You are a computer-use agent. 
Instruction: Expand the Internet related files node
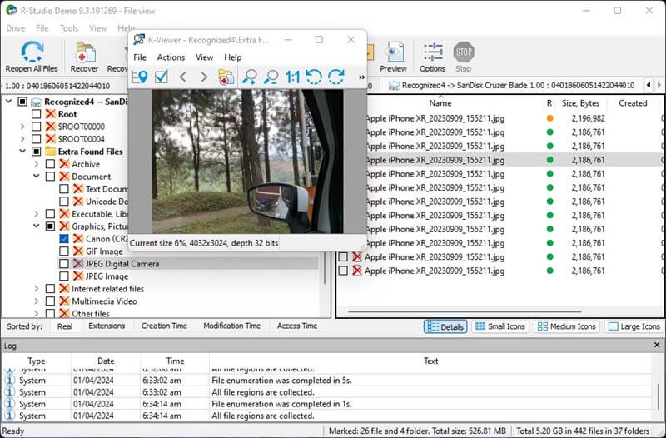coord(37,289)
